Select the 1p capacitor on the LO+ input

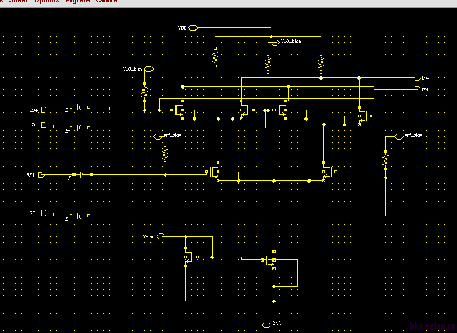79,107
